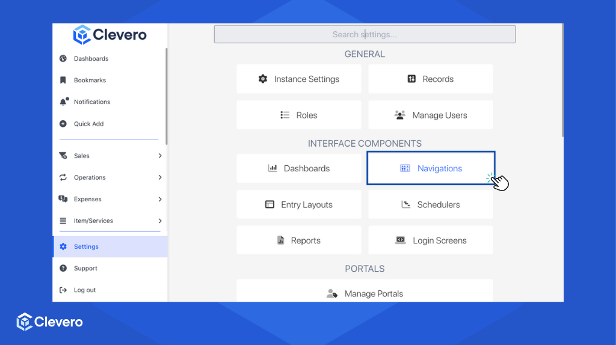The width and height of the screenshot is (616, 345).
Task: Click the Records tile icon
Action: pyautogui.click(x=411, y=79)
